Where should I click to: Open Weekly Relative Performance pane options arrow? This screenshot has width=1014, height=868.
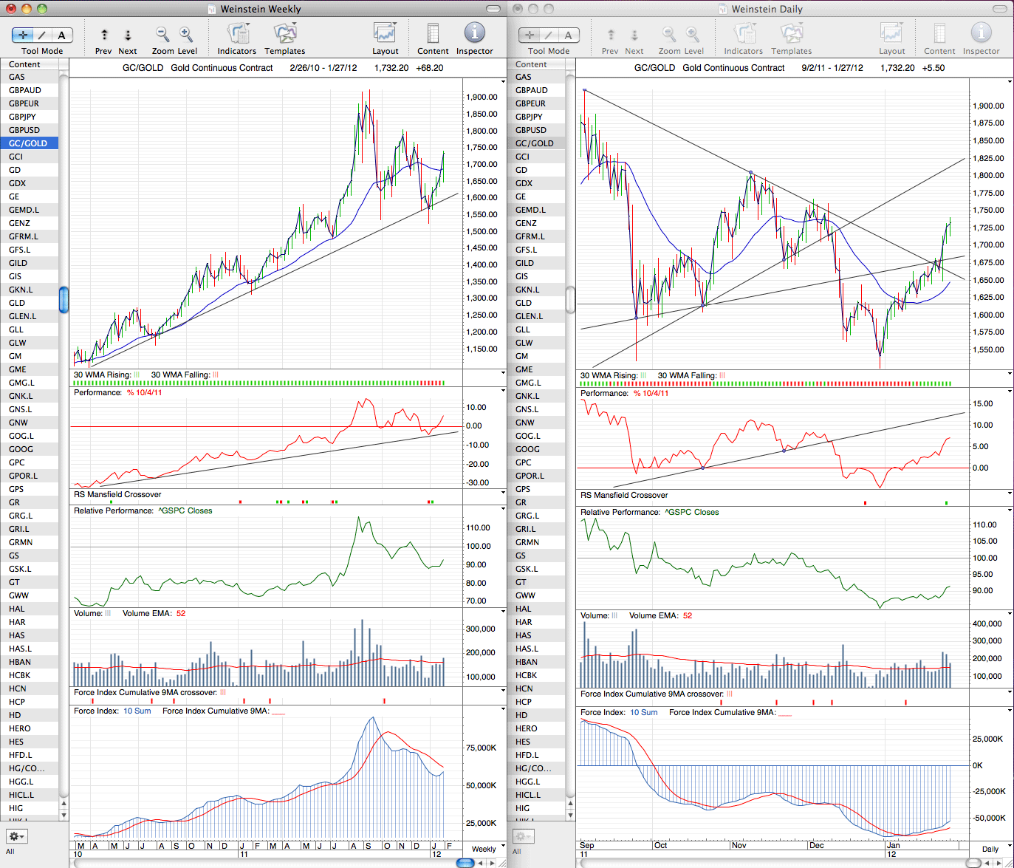(x=503, y=510)
